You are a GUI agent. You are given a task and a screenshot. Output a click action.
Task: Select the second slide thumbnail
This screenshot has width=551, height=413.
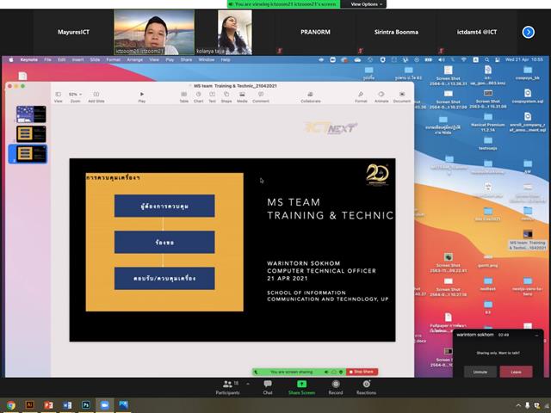pyautogui.click(x=31, y=134)
